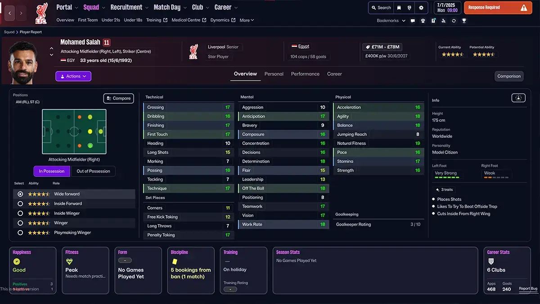Select the Playmaking Winger role radio button
540x304 pixels.
20,233
